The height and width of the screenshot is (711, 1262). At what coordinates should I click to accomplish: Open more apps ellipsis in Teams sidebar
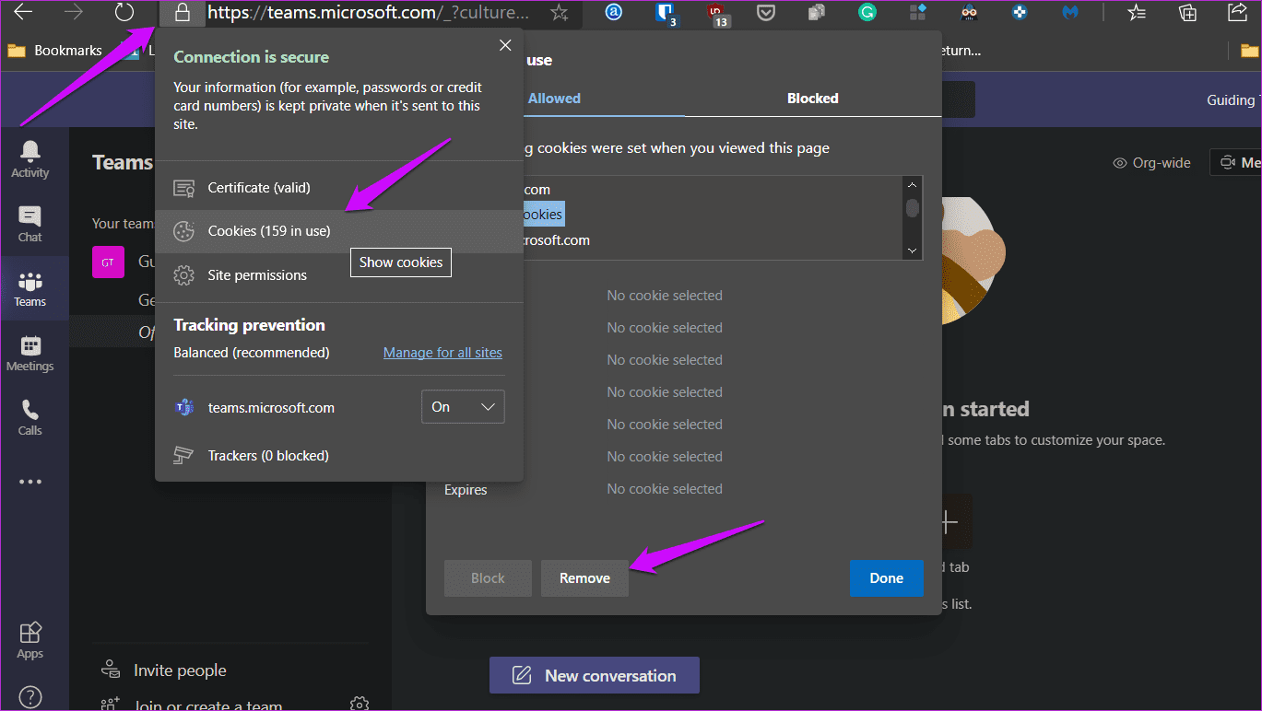pyautogui.click(x=30, y=482)
